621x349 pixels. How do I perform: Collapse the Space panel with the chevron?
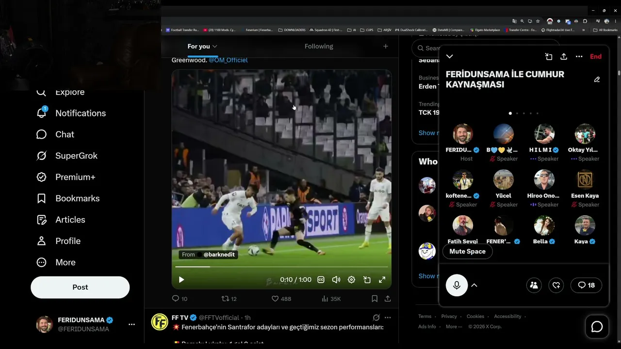coord(450,56)
